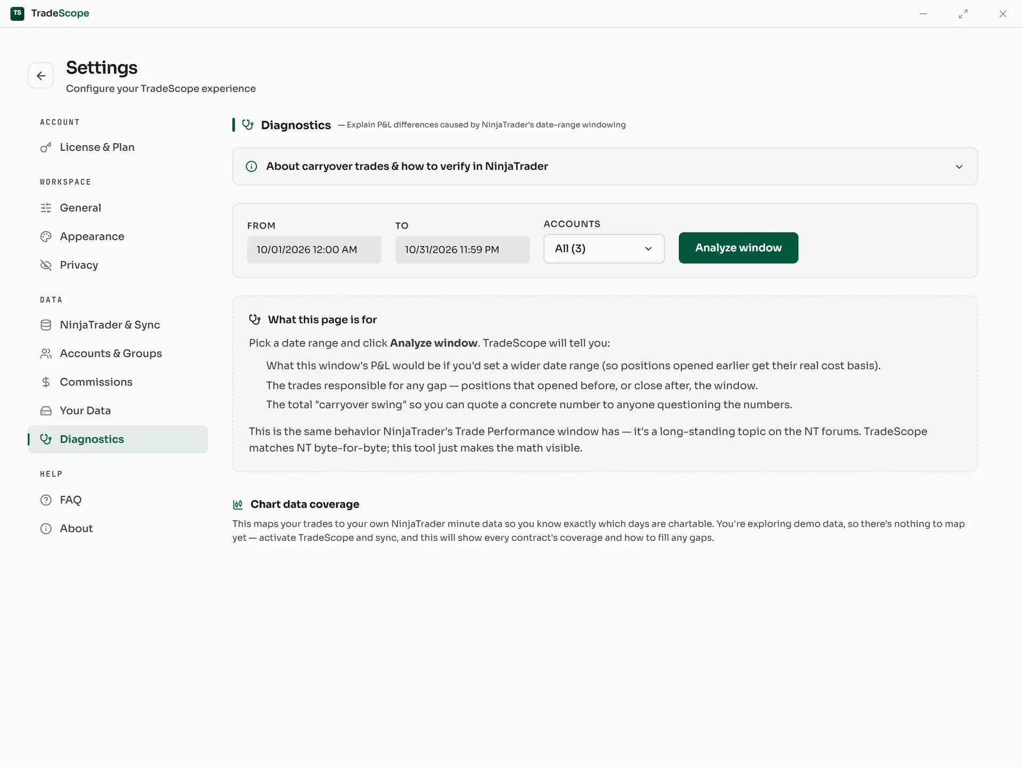Click the stethoscope icon in sidebar Diagnostics
This screenshot has width=1023, height=767.
pos(46,439)
